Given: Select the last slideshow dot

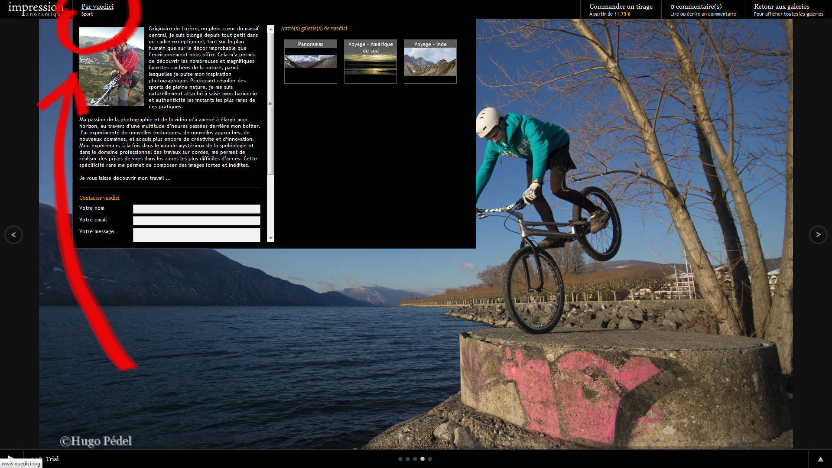Looking at the screenshot, I should tap(430, 459).
